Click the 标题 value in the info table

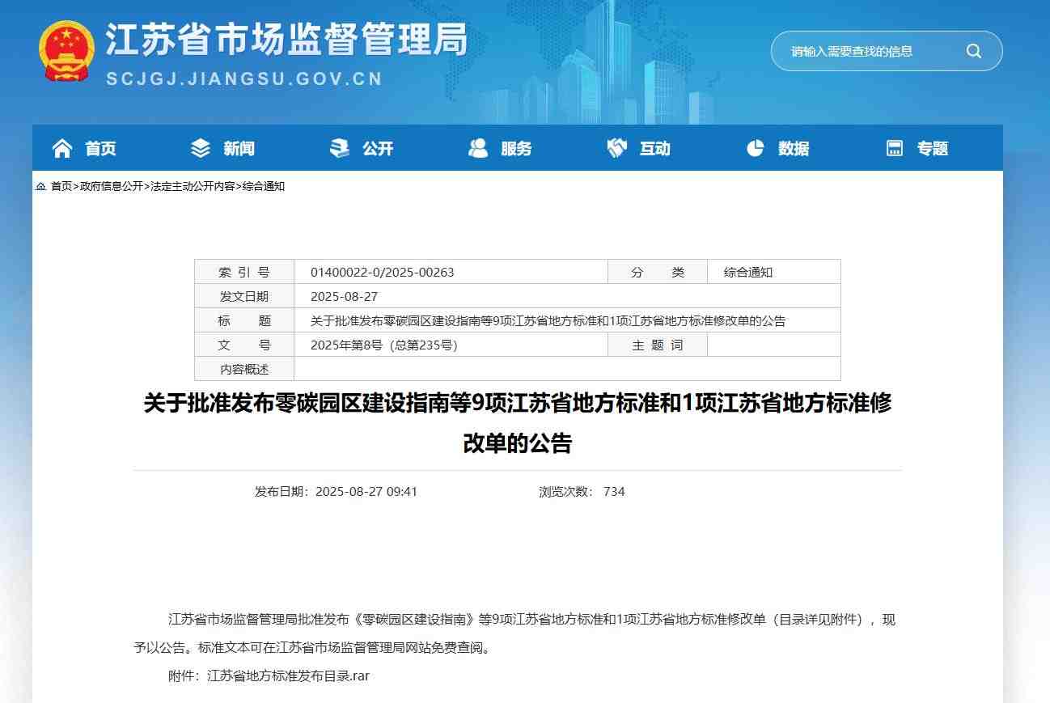pyautogui.click(x=548, y=320)
